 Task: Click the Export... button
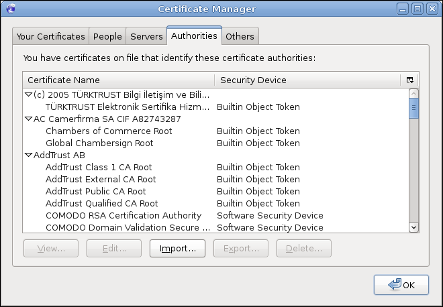[241, 248]
